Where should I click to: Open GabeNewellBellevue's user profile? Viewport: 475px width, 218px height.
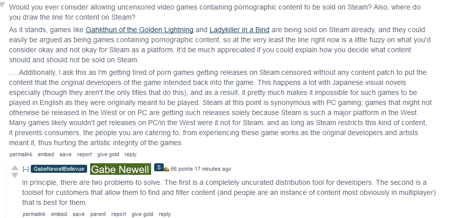pyautogui.click(x=59, y=169)
